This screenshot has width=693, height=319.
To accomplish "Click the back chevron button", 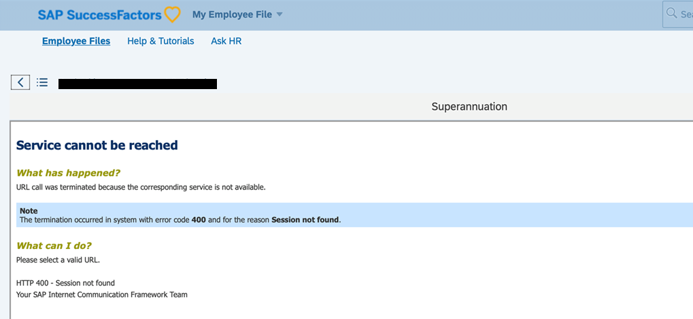I will point(20,82).
